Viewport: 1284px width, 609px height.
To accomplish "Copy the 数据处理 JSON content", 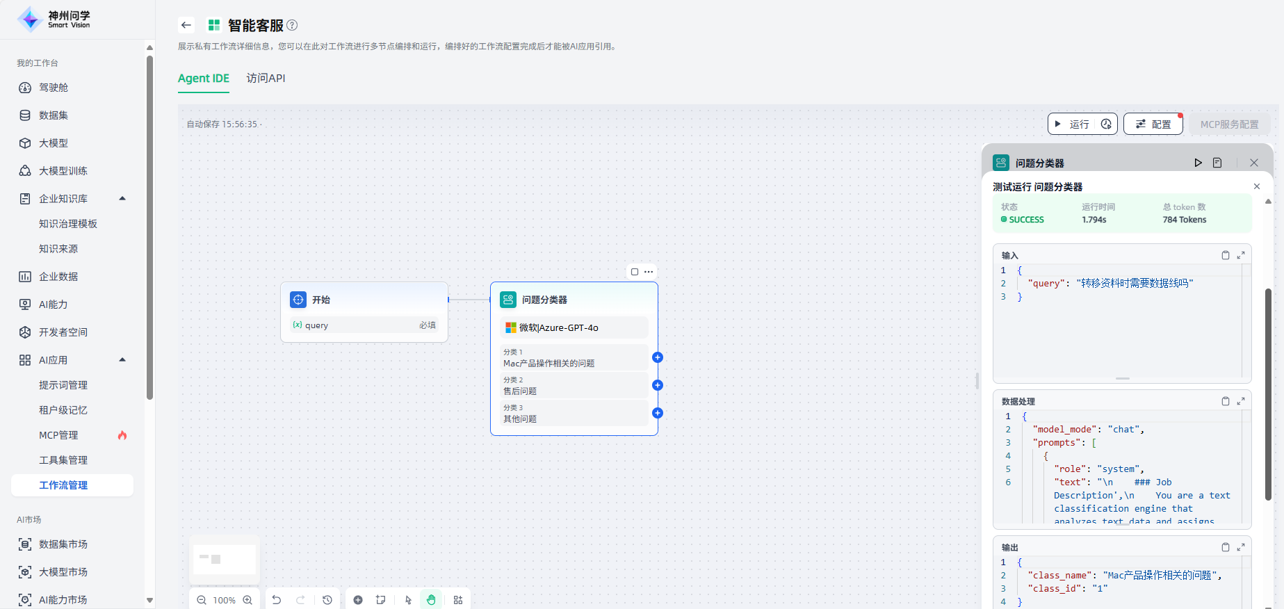I will tap(1226, 401).
